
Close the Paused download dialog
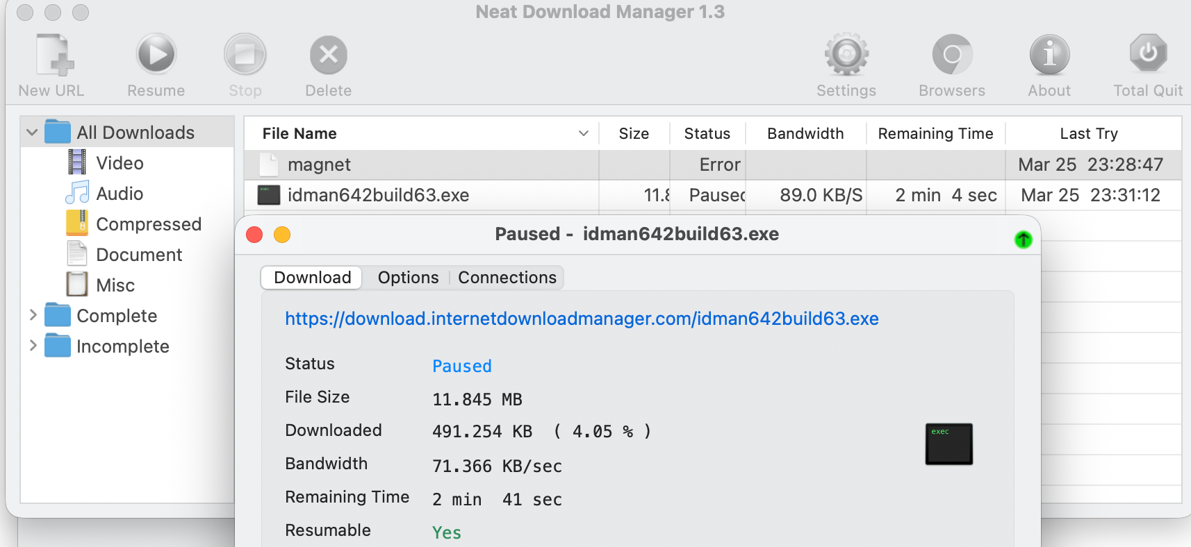pos(254,235)
